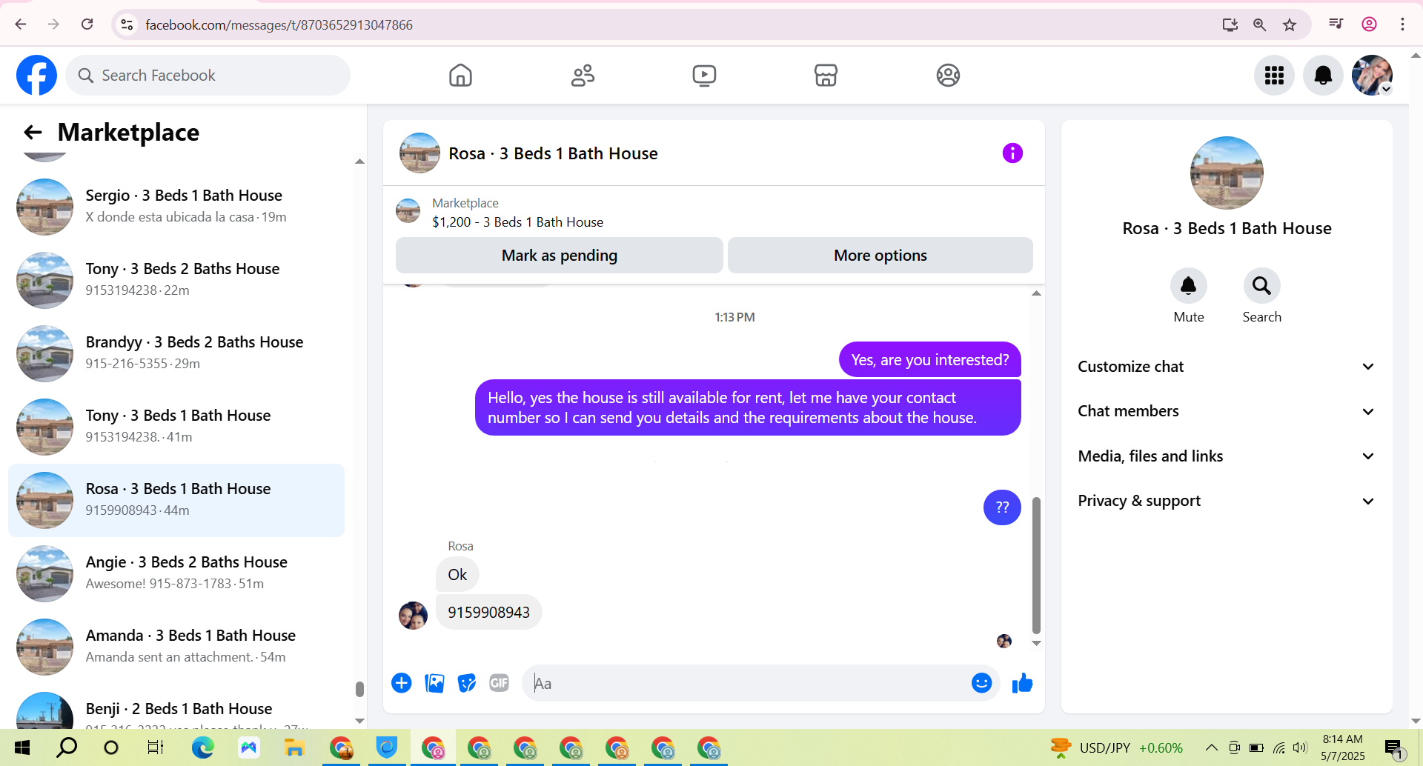Expand Privacy & support section

click(1226, 501)
